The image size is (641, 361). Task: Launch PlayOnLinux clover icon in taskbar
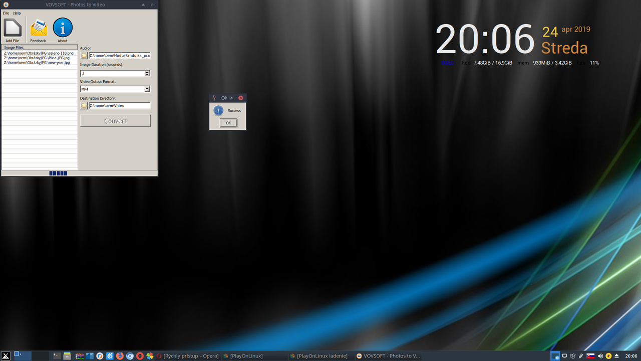[x=150, y=356]
